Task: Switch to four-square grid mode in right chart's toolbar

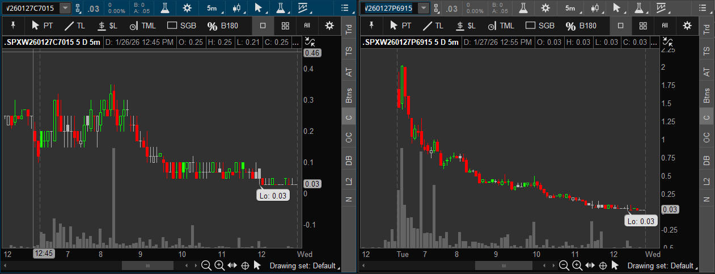Action: 642,26
